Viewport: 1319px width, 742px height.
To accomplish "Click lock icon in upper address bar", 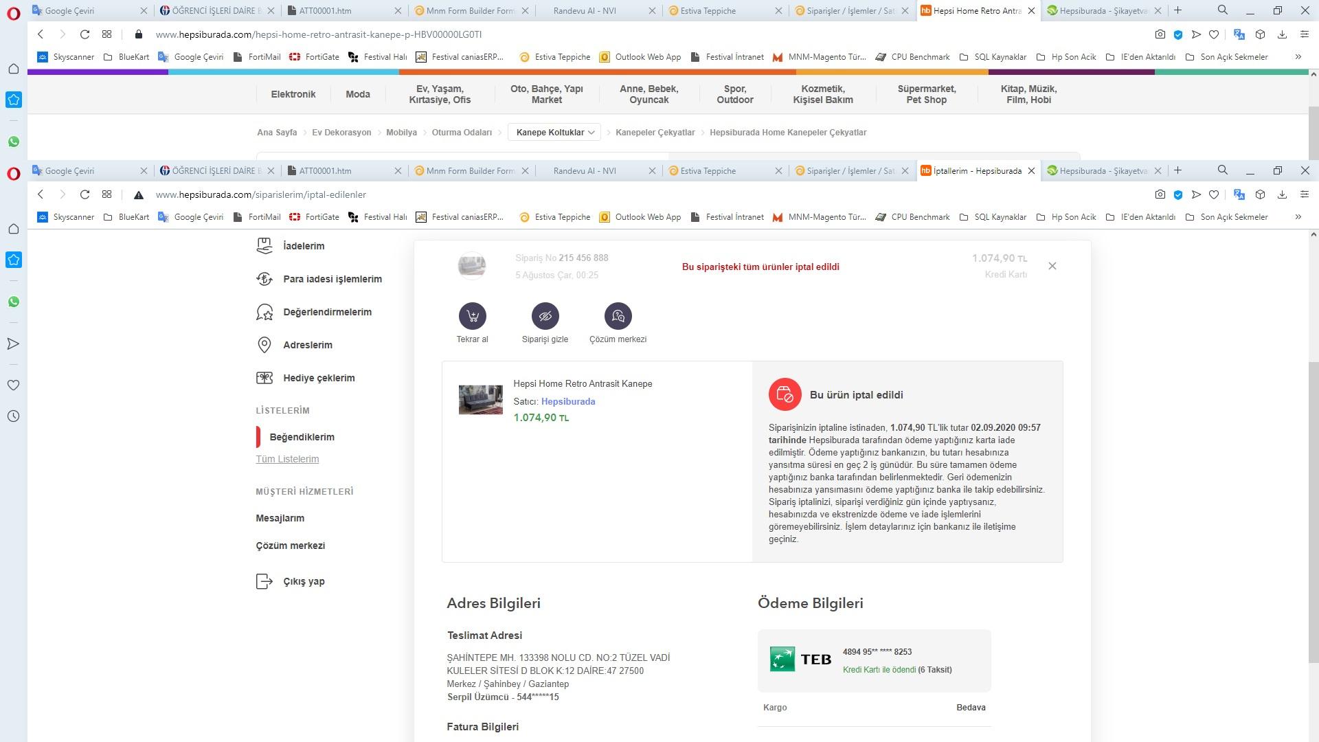I will tap(138, 34).
